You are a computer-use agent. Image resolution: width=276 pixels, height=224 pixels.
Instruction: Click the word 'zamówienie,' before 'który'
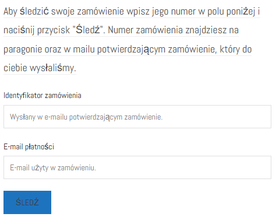coord(192,49)
